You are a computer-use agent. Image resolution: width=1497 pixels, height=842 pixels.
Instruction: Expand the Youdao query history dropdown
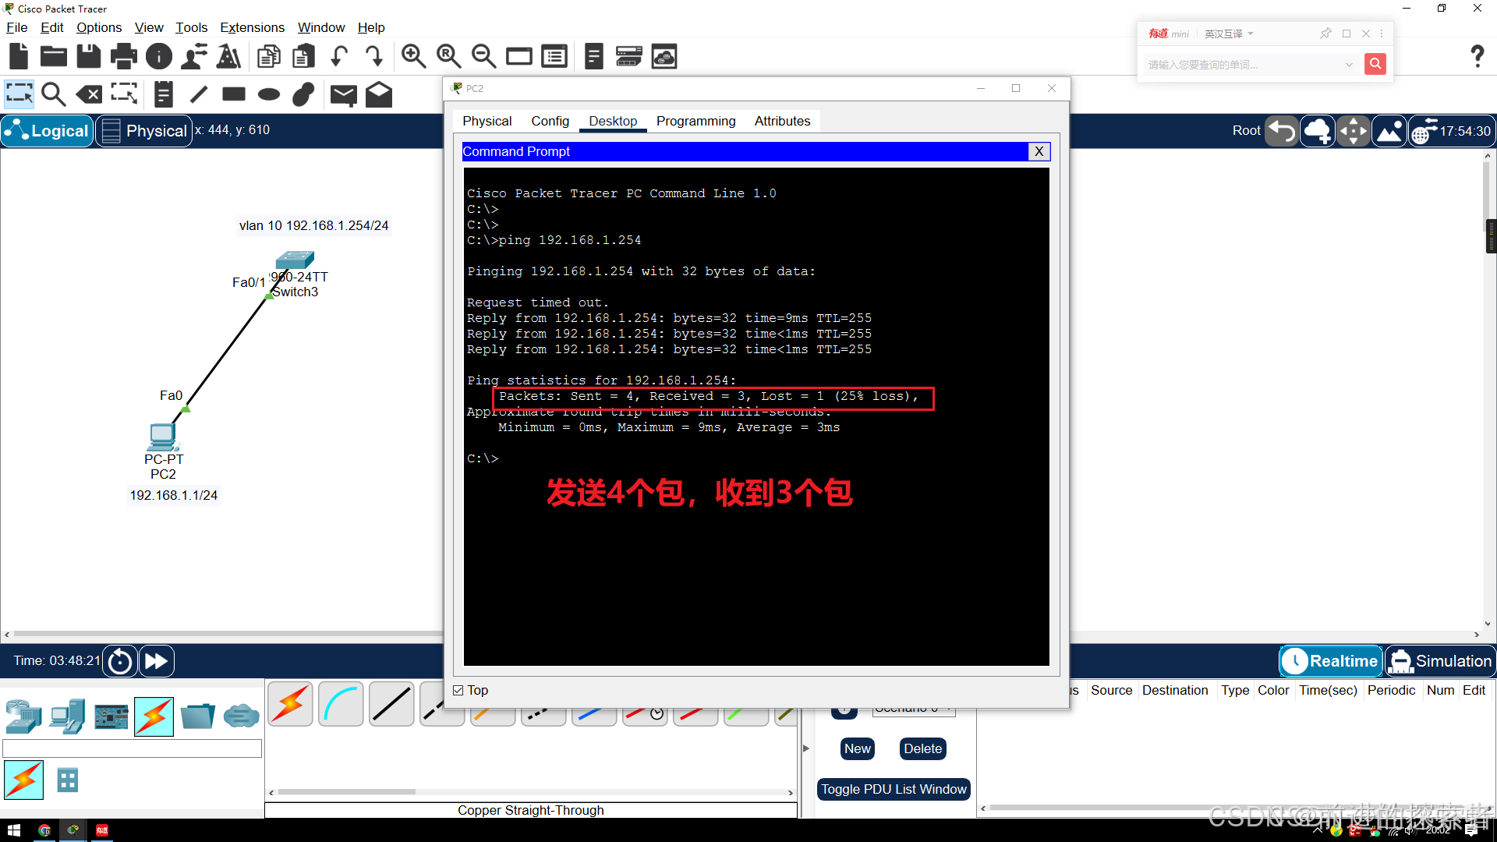coord(1348,65)
